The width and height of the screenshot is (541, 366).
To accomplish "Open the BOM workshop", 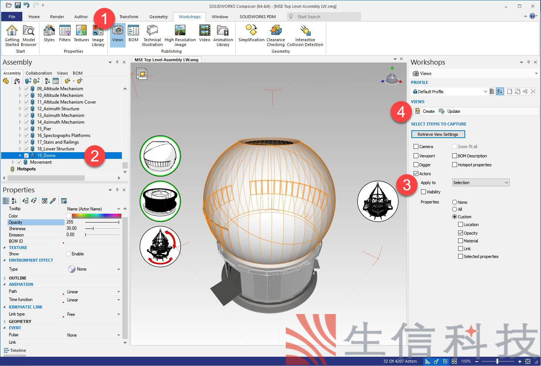I will point(133,33).
